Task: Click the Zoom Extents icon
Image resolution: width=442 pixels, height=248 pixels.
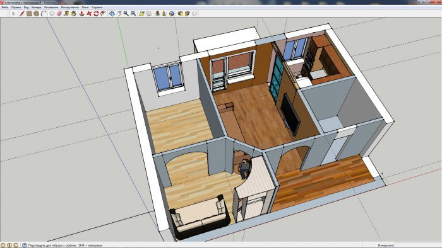Action: (133, 13)
